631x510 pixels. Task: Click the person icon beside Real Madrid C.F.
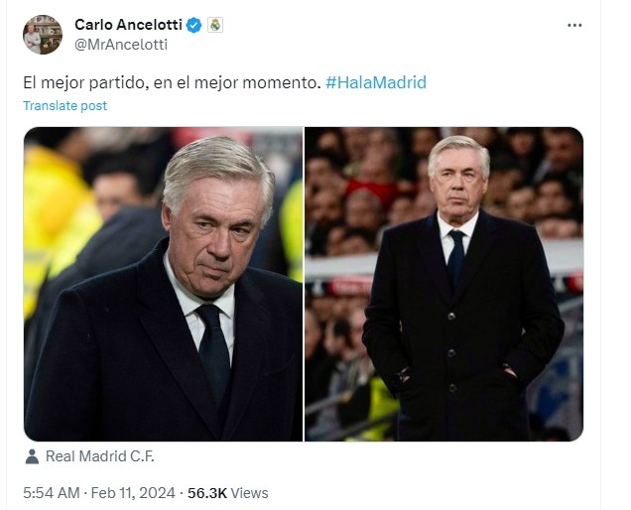click(x=32, y=457)
